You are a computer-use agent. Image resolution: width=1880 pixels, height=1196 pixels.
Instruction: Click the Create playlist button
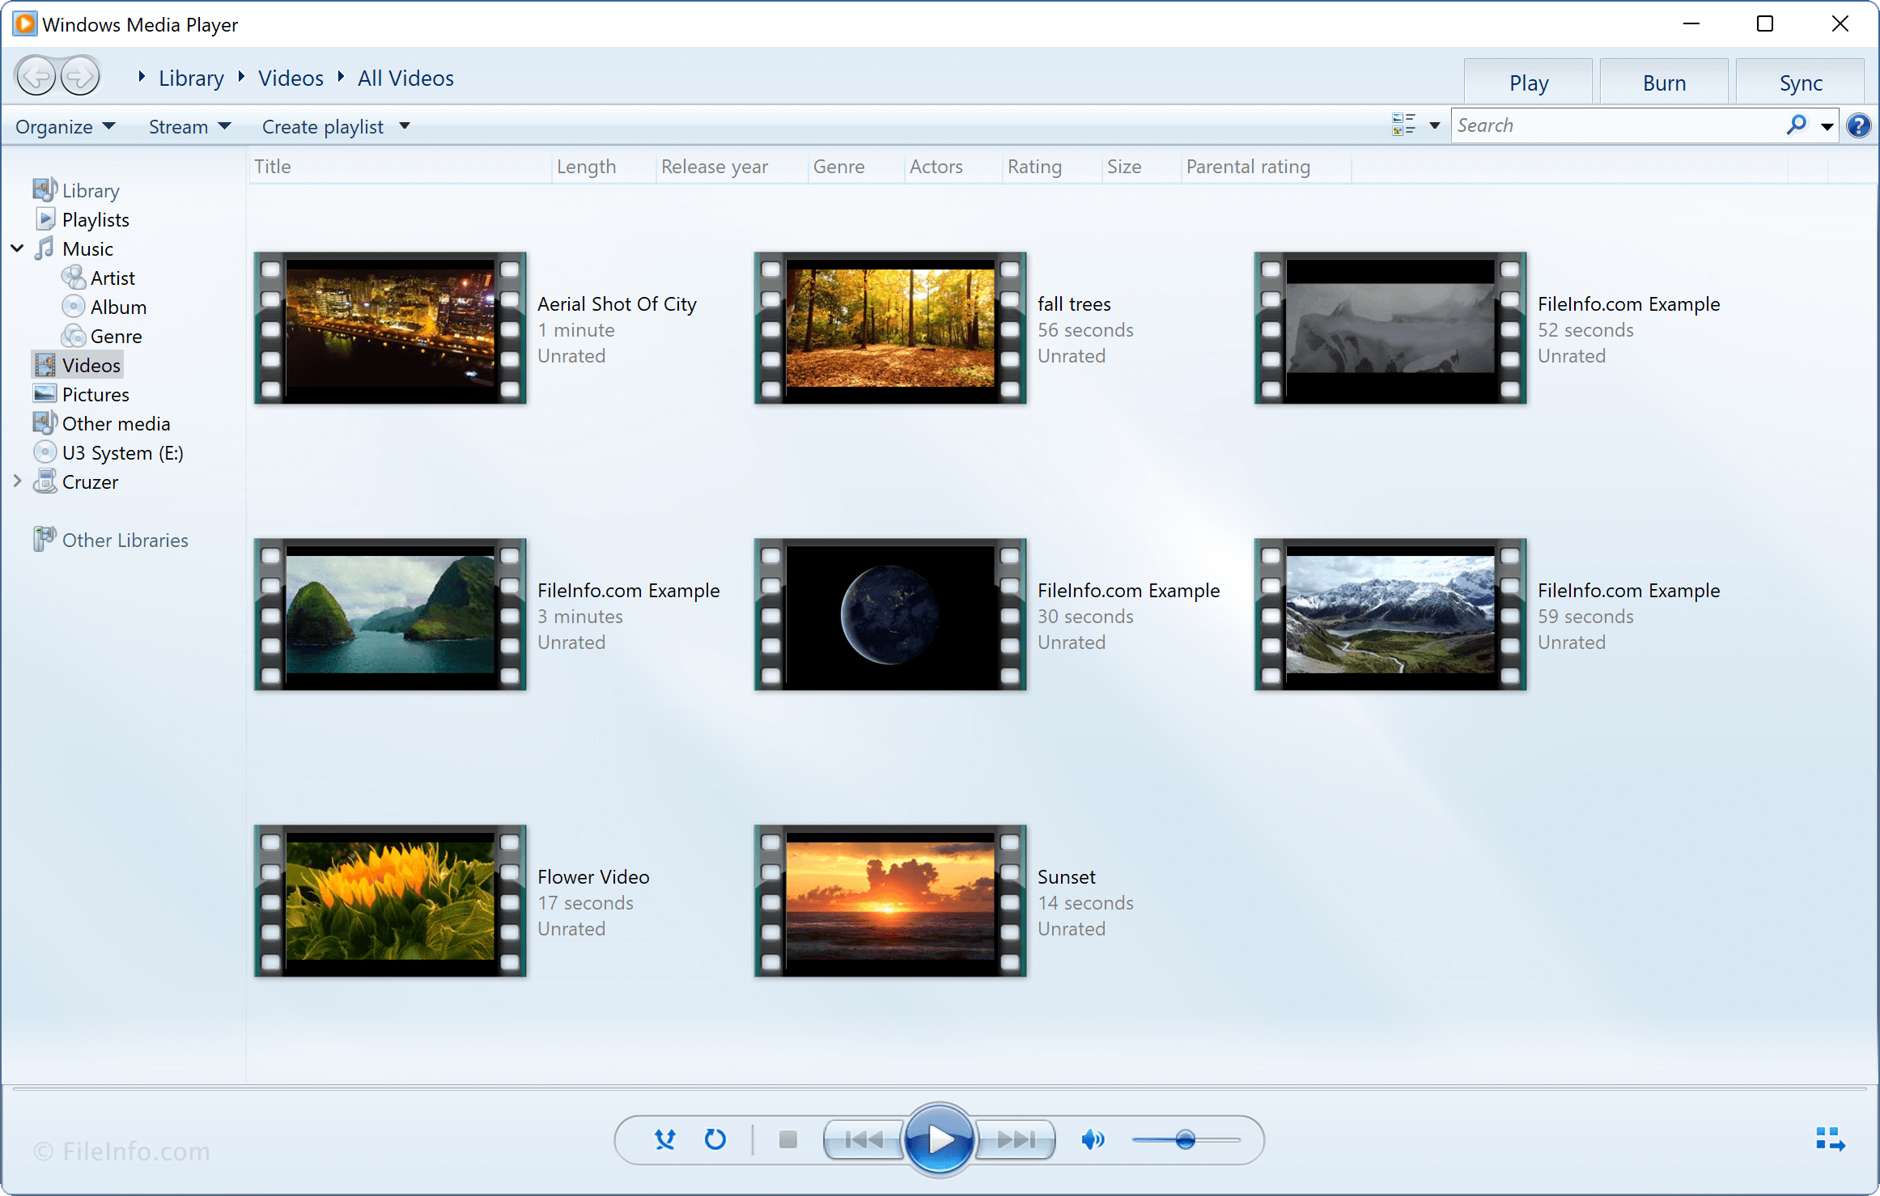point(322,125)
